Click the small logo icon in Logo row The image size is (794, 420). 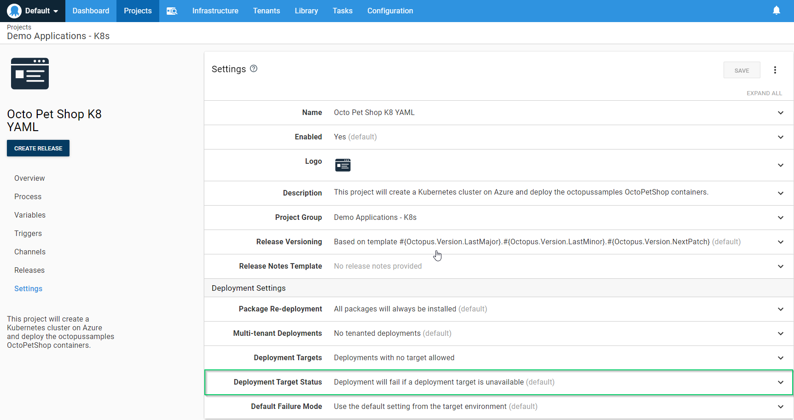pyautogui.click(x=343, y=165)
